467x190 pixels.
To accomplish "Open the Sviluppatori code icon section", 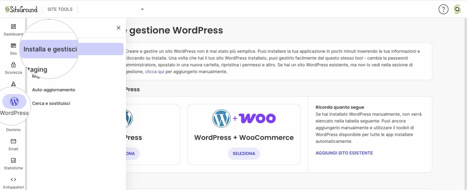I will 13,183.
